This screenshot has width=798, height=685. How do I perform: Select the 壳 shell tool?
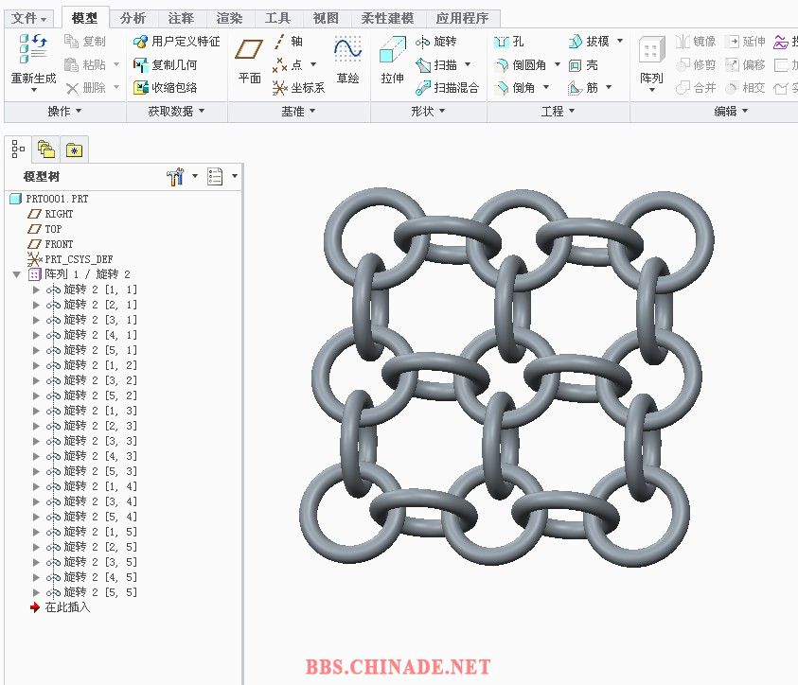(583, 64)
